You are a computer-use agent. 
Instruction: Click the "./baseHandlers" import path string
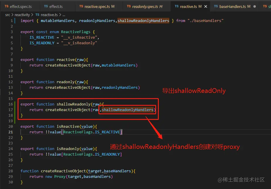click(x=205, y=21)
